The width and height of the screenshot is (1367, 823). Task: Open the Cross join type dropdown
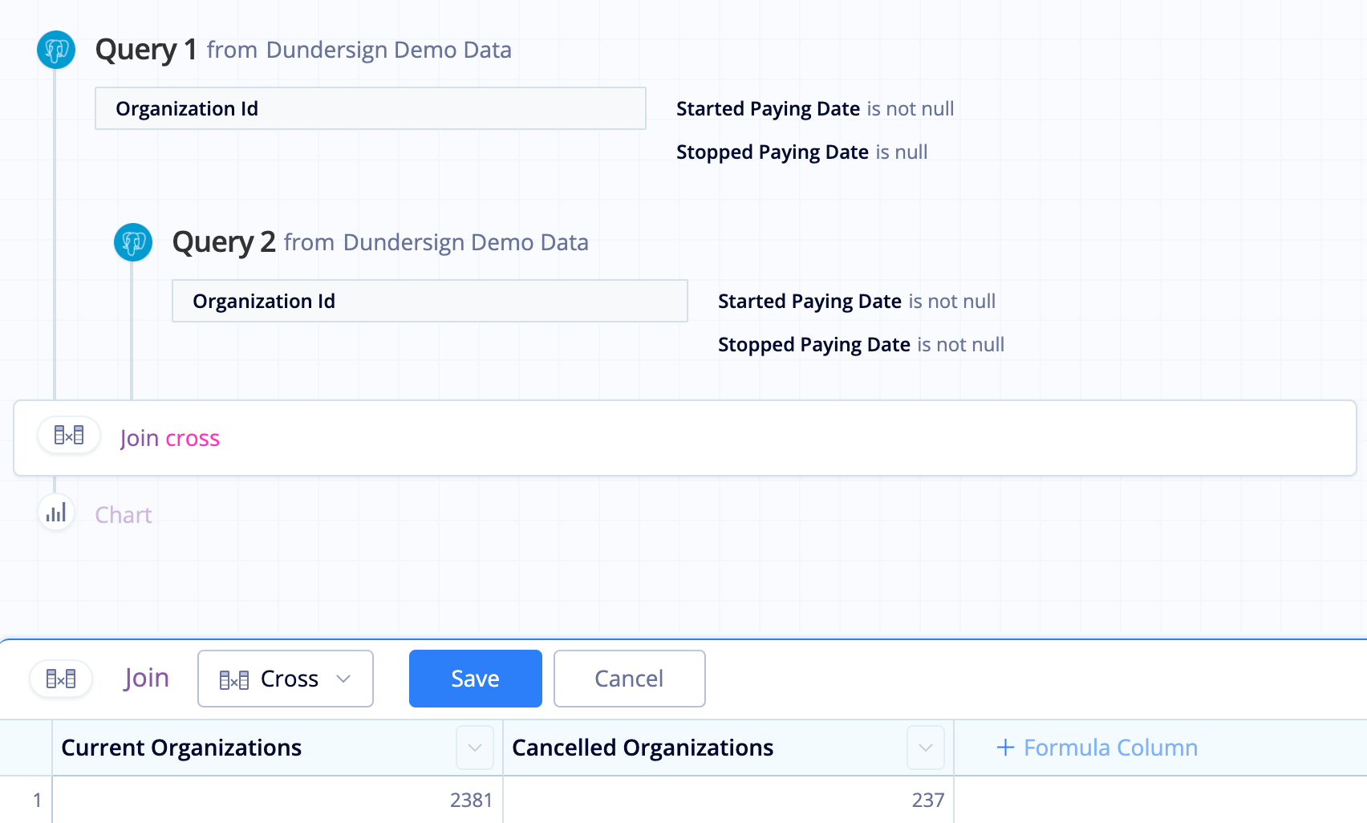pyautogui.click(x=286, y=679)
